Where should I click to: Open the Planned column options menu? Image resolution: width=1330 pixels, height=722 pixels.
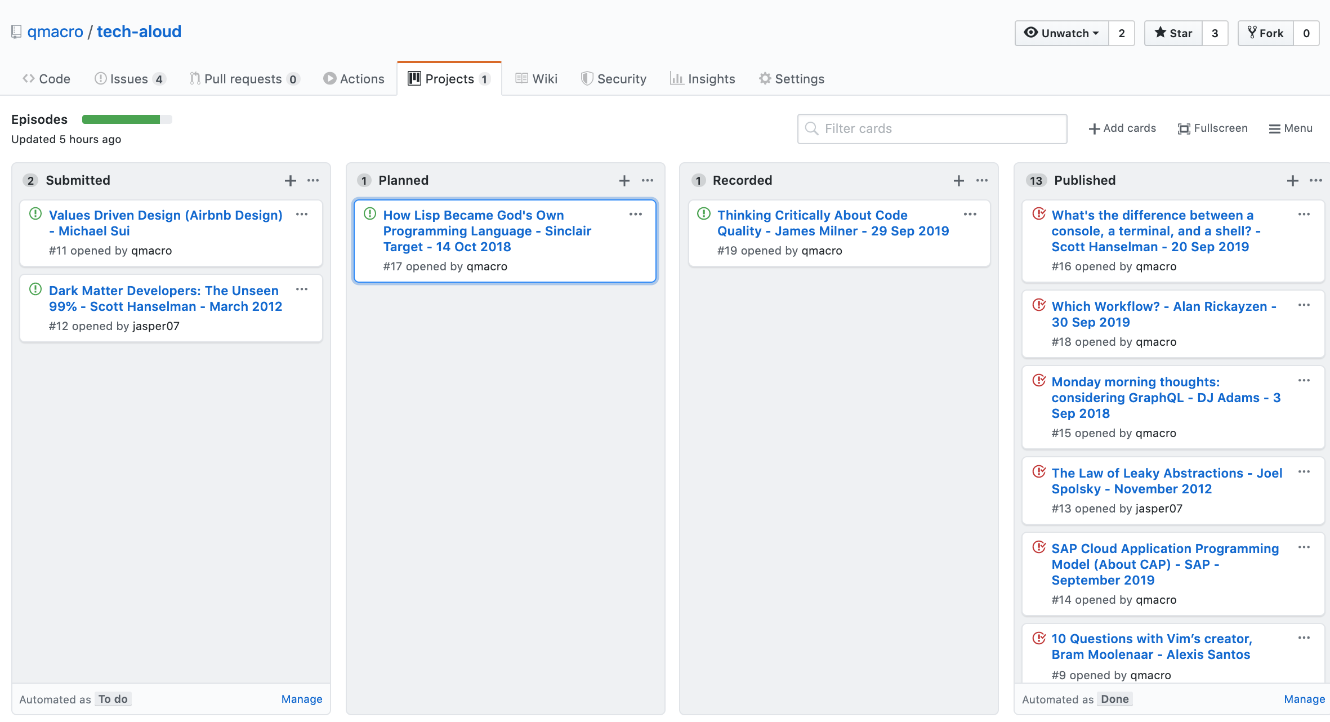tap(648, 181)
